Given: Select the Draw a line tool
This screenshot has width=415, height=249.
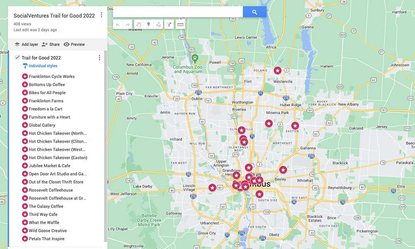Looking at the screenshot, I should (x=158, y=24).
